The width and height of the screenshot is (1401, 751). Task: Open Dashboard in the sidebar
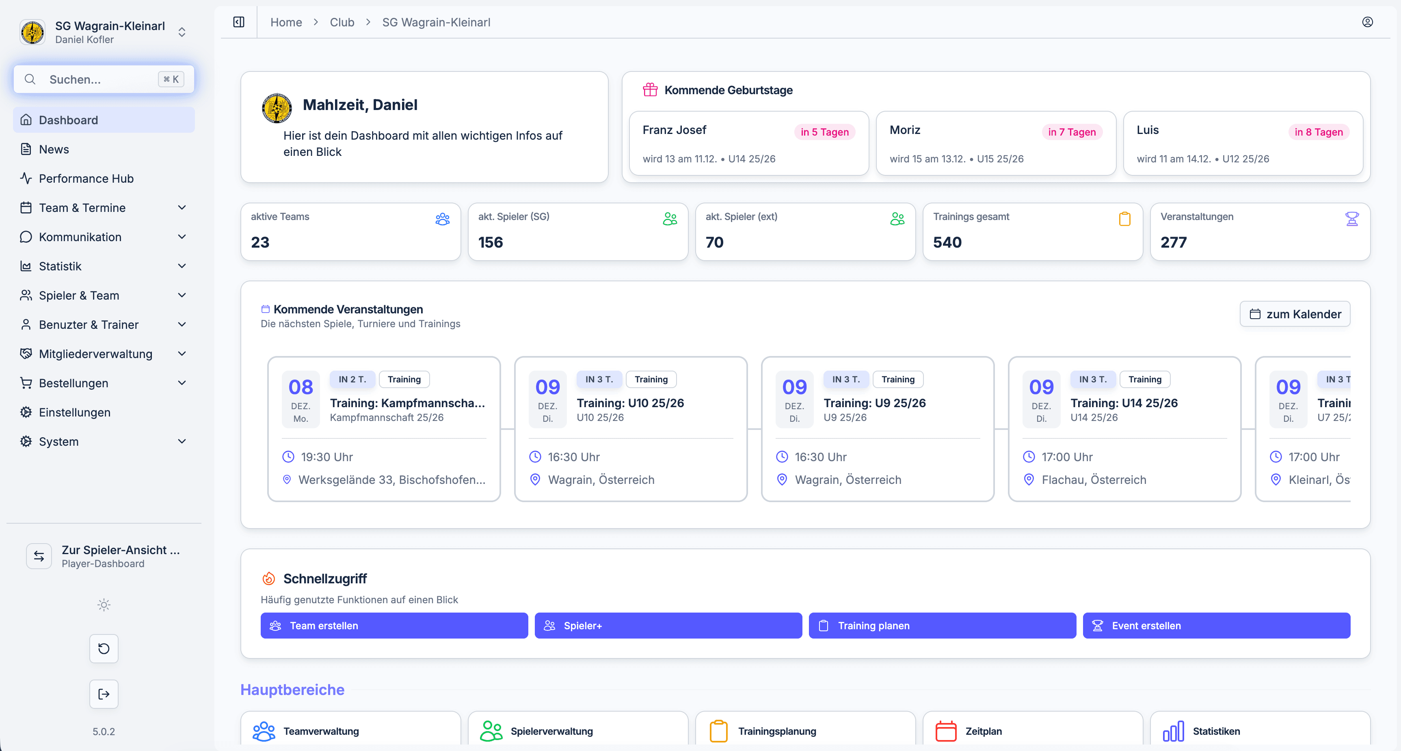(x=104, y=120)
